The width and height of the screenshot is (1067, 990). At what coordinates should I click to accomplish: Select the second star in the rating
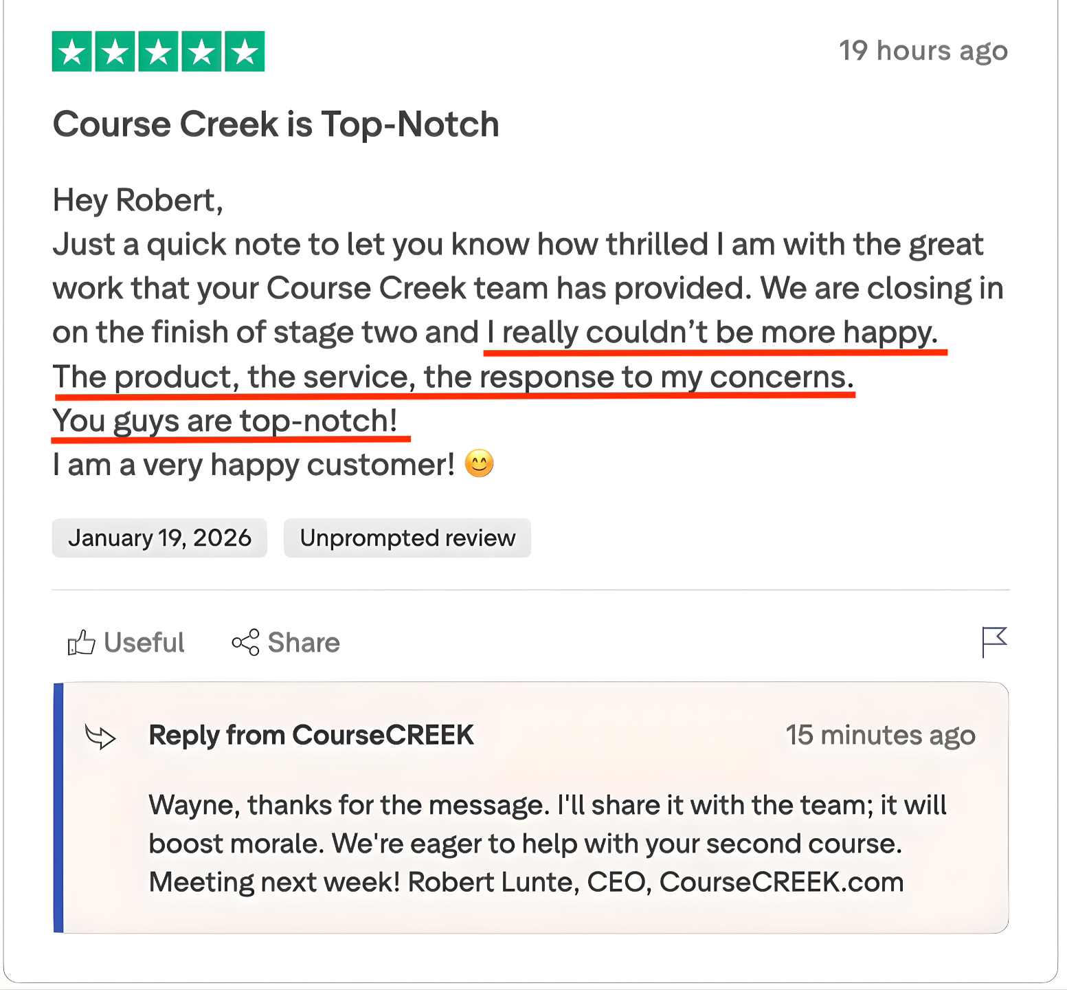point(116,51)
